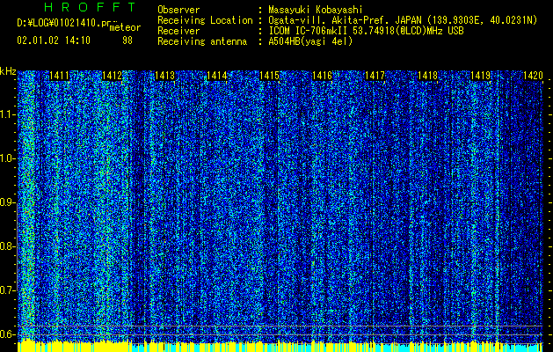Click the meteor label
Screen dimensions: 553x352
125,27
